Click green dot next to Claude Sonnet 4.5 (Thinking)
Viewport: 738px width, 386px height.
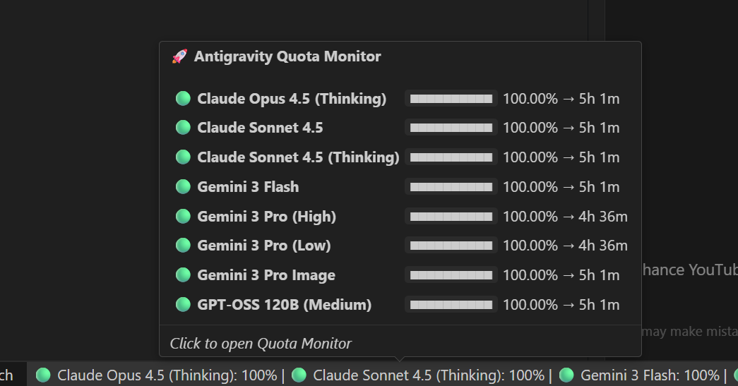click(183, 157)
